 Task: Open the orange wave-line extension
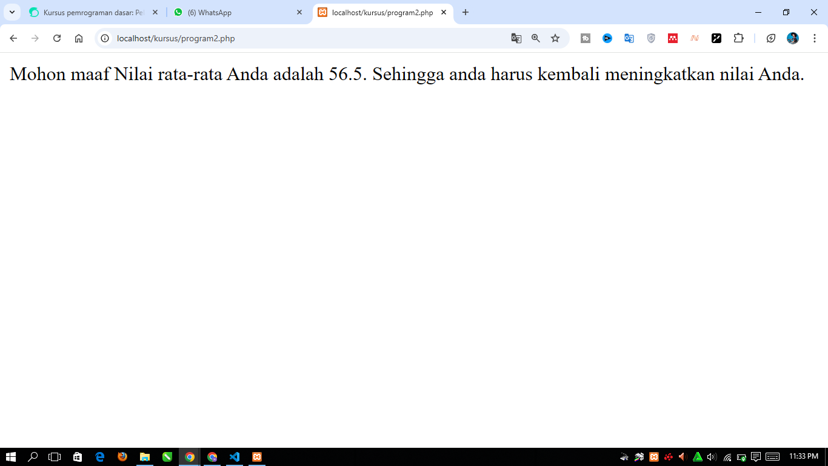coord(695,38)
